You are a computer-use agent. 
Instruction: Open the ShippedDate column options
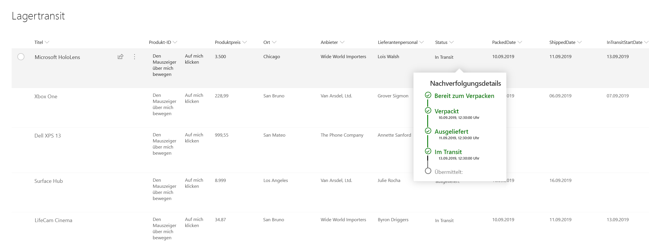pos(580,42)
